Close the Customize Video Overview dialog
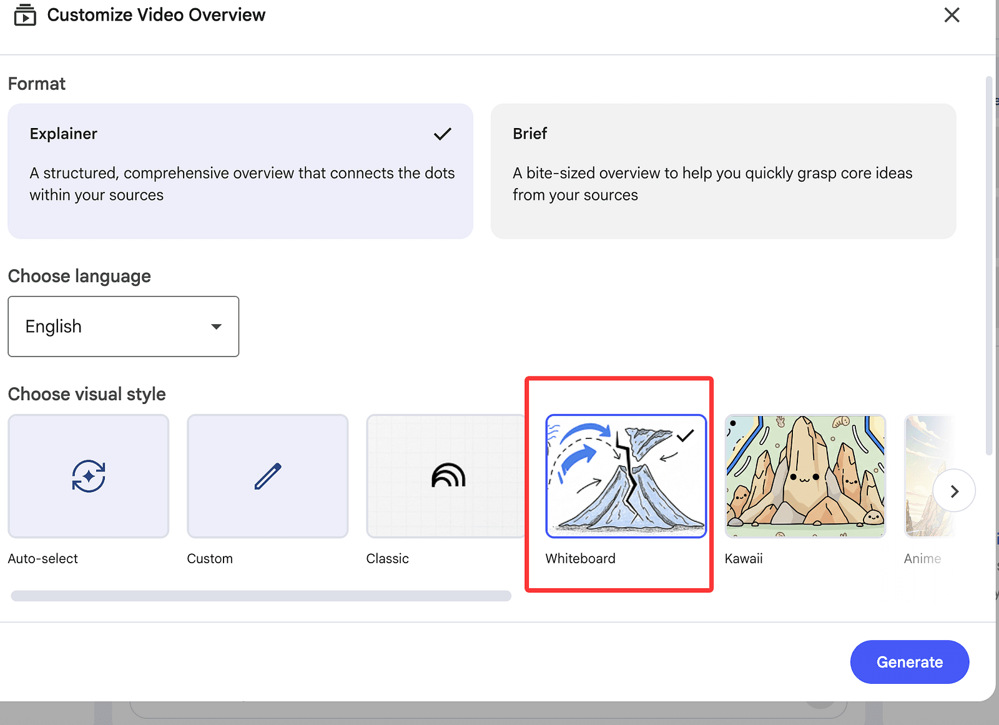999x725 pixels. pyautogui.click(x=952, y=15)
